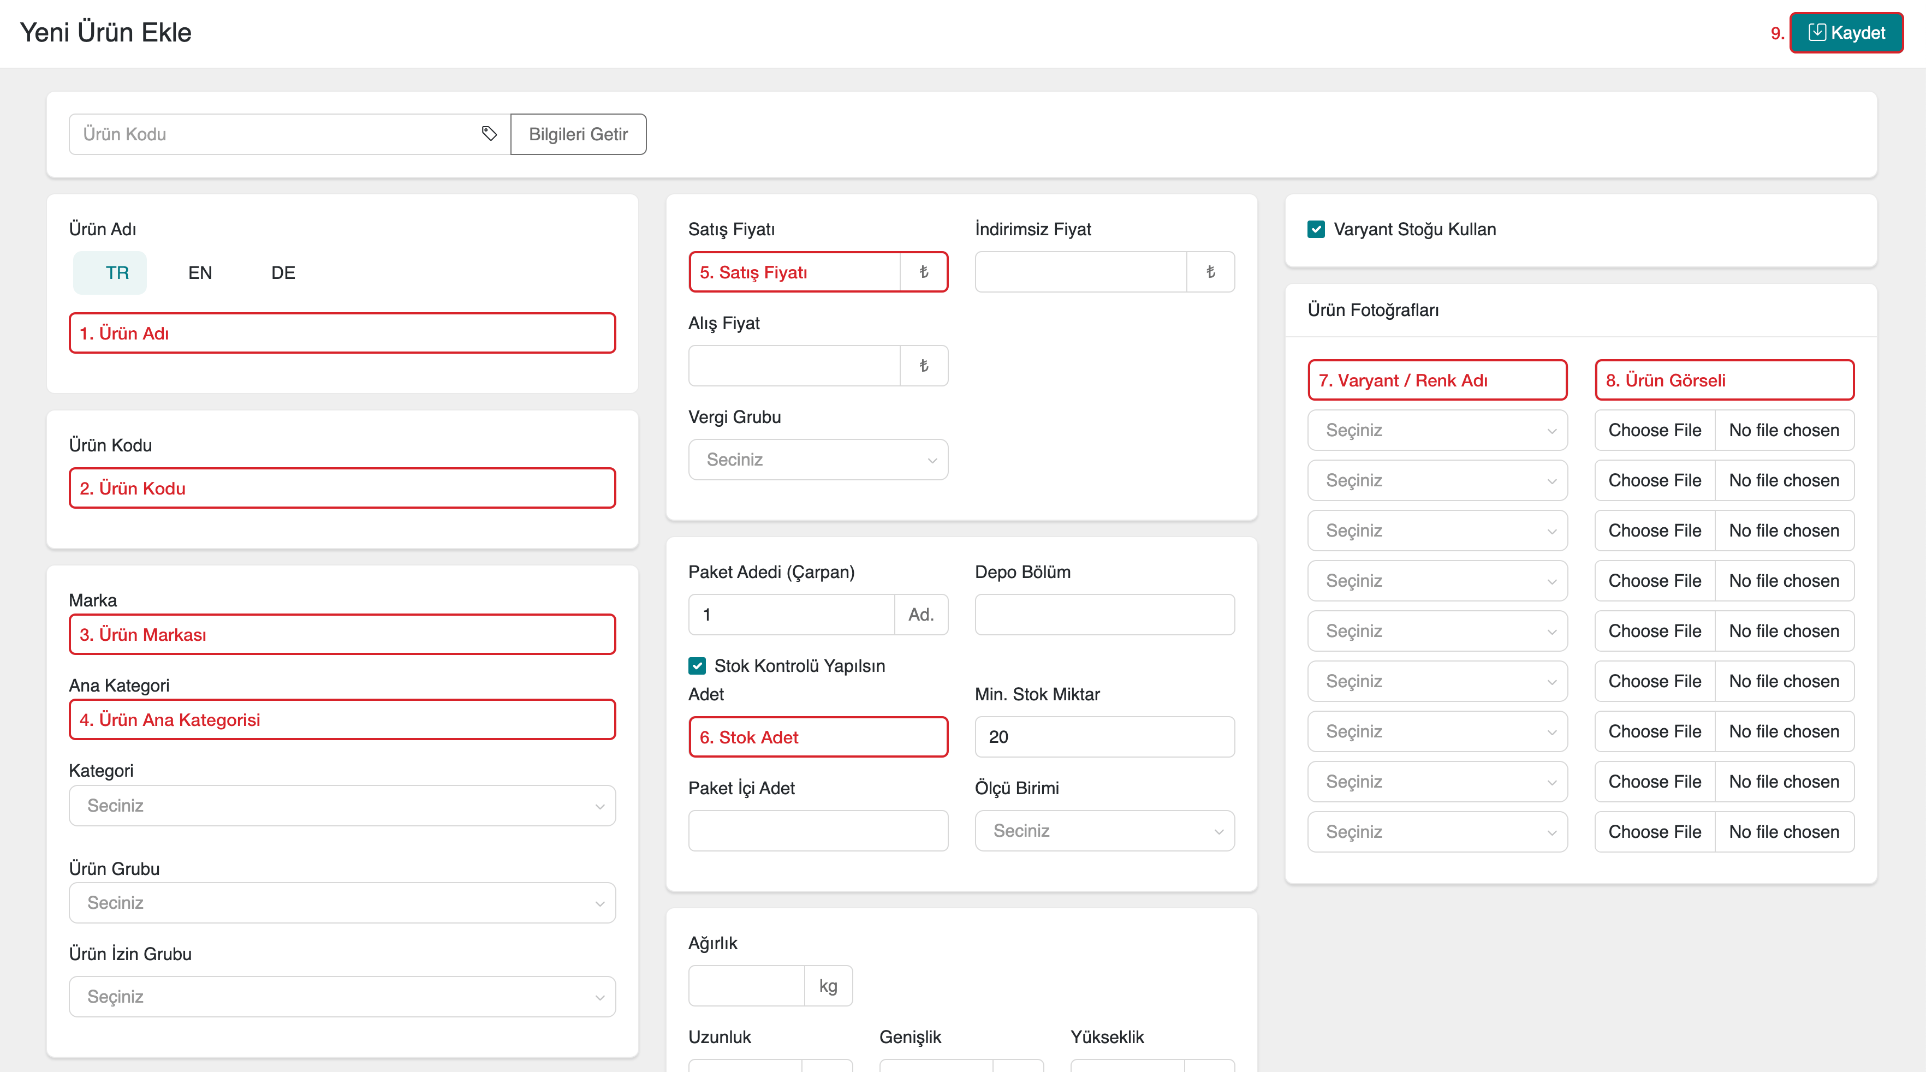Expand the Ürün İzin Grubu dropdown
1926x1072 pixels.
point(342,997)
